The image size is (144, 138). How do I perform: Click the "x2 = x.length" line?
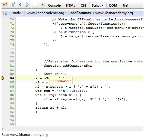tap(73, 87)
